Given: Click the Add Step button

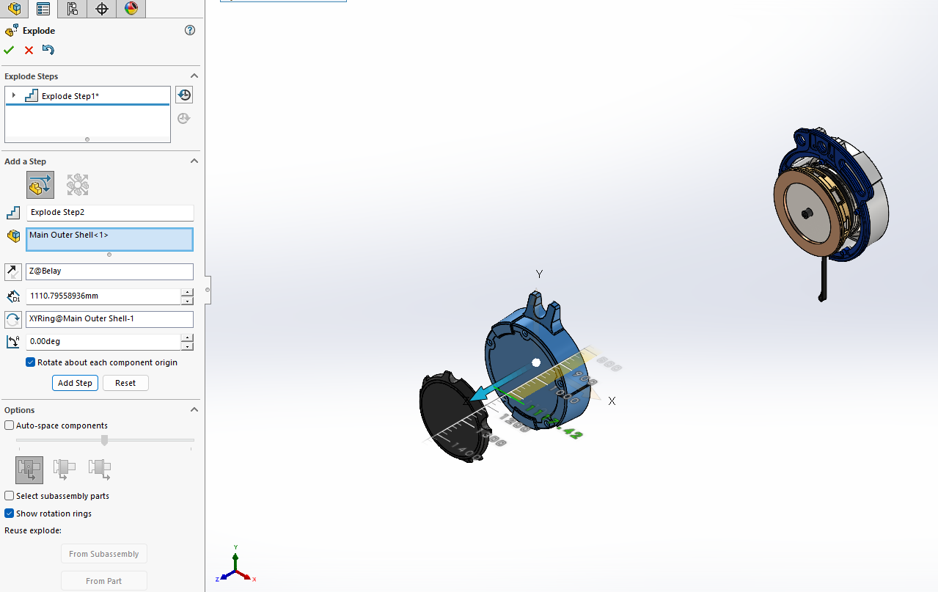Looking at the screenshot, I should pyautogui.click(x=74, y=382).
